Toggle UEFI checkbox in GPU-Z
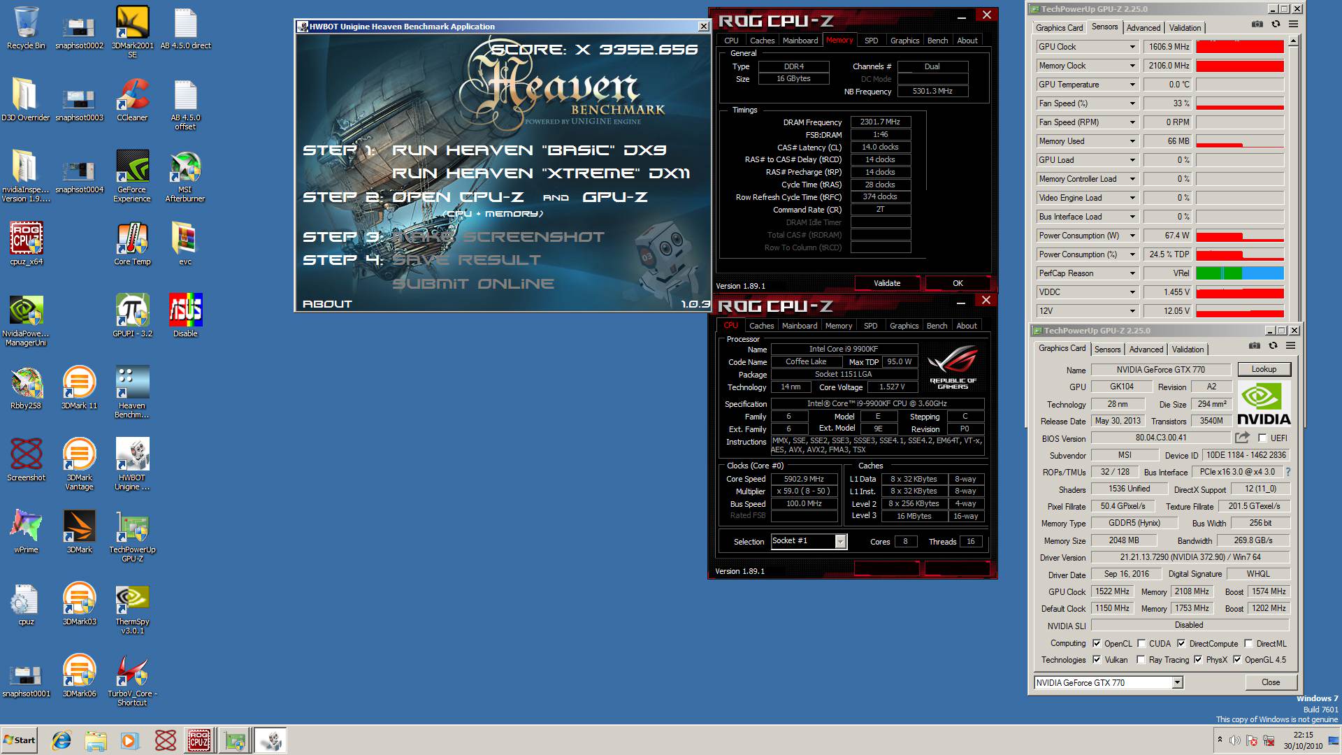Image resolution: width=1342 pixels, height=755 pixels. 1262,438
